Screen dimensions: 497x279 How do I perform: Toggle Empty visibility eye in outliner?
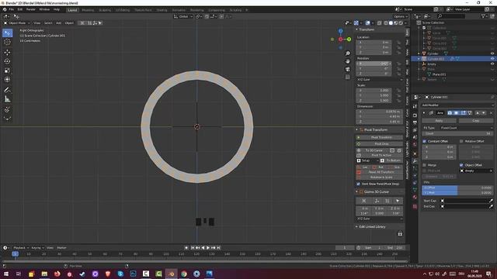[x=492, y=64]
